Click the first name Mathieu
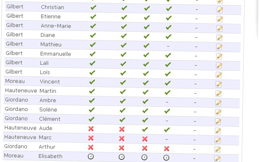260x162 pixels. (x=51, y=44)
